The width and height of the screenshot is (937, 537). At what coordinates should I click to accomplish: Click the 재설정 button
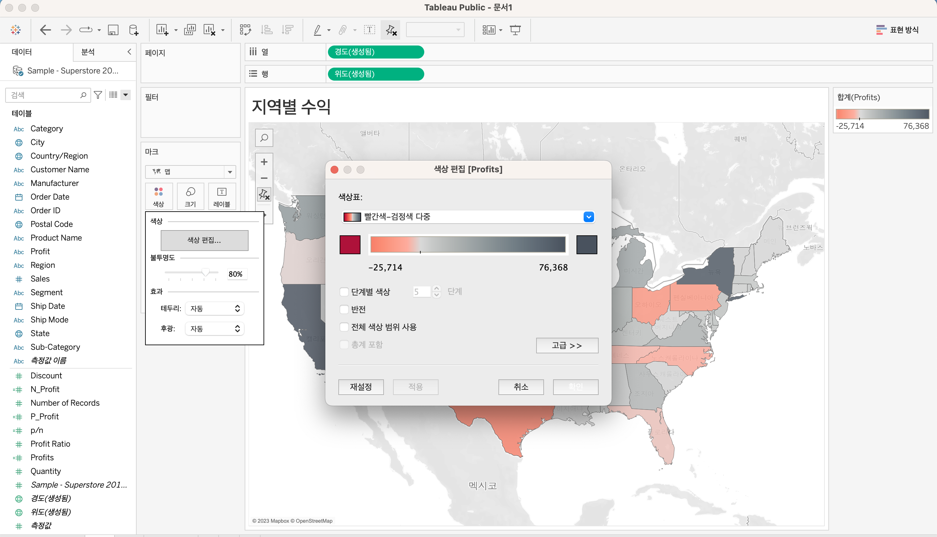click(361, 387)
